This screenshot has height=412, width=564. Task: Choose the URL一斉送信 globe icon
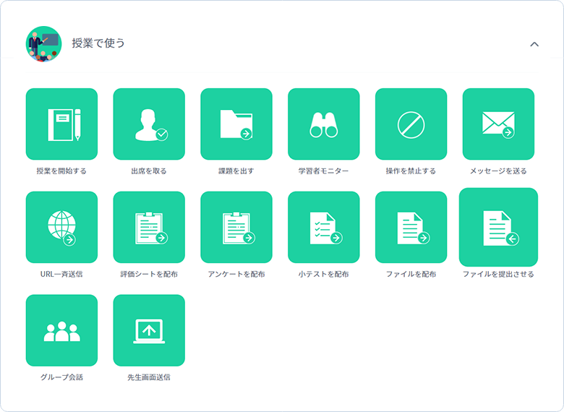(61, 227)
